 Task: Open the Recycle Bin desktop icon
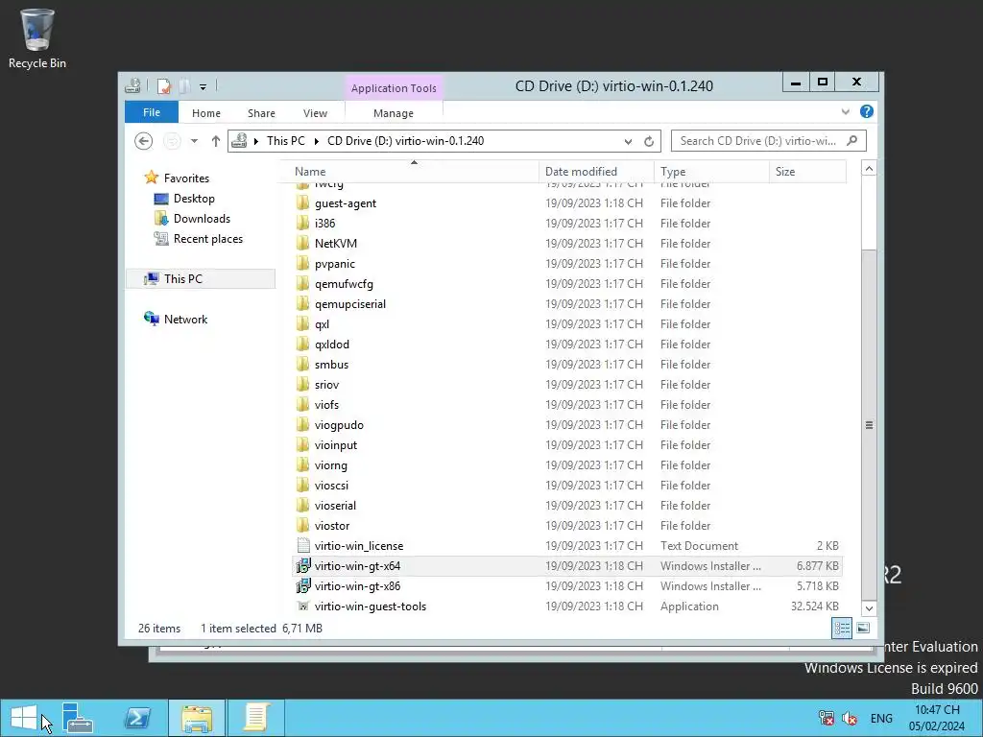pyautogui.click(x=37, y=38)
